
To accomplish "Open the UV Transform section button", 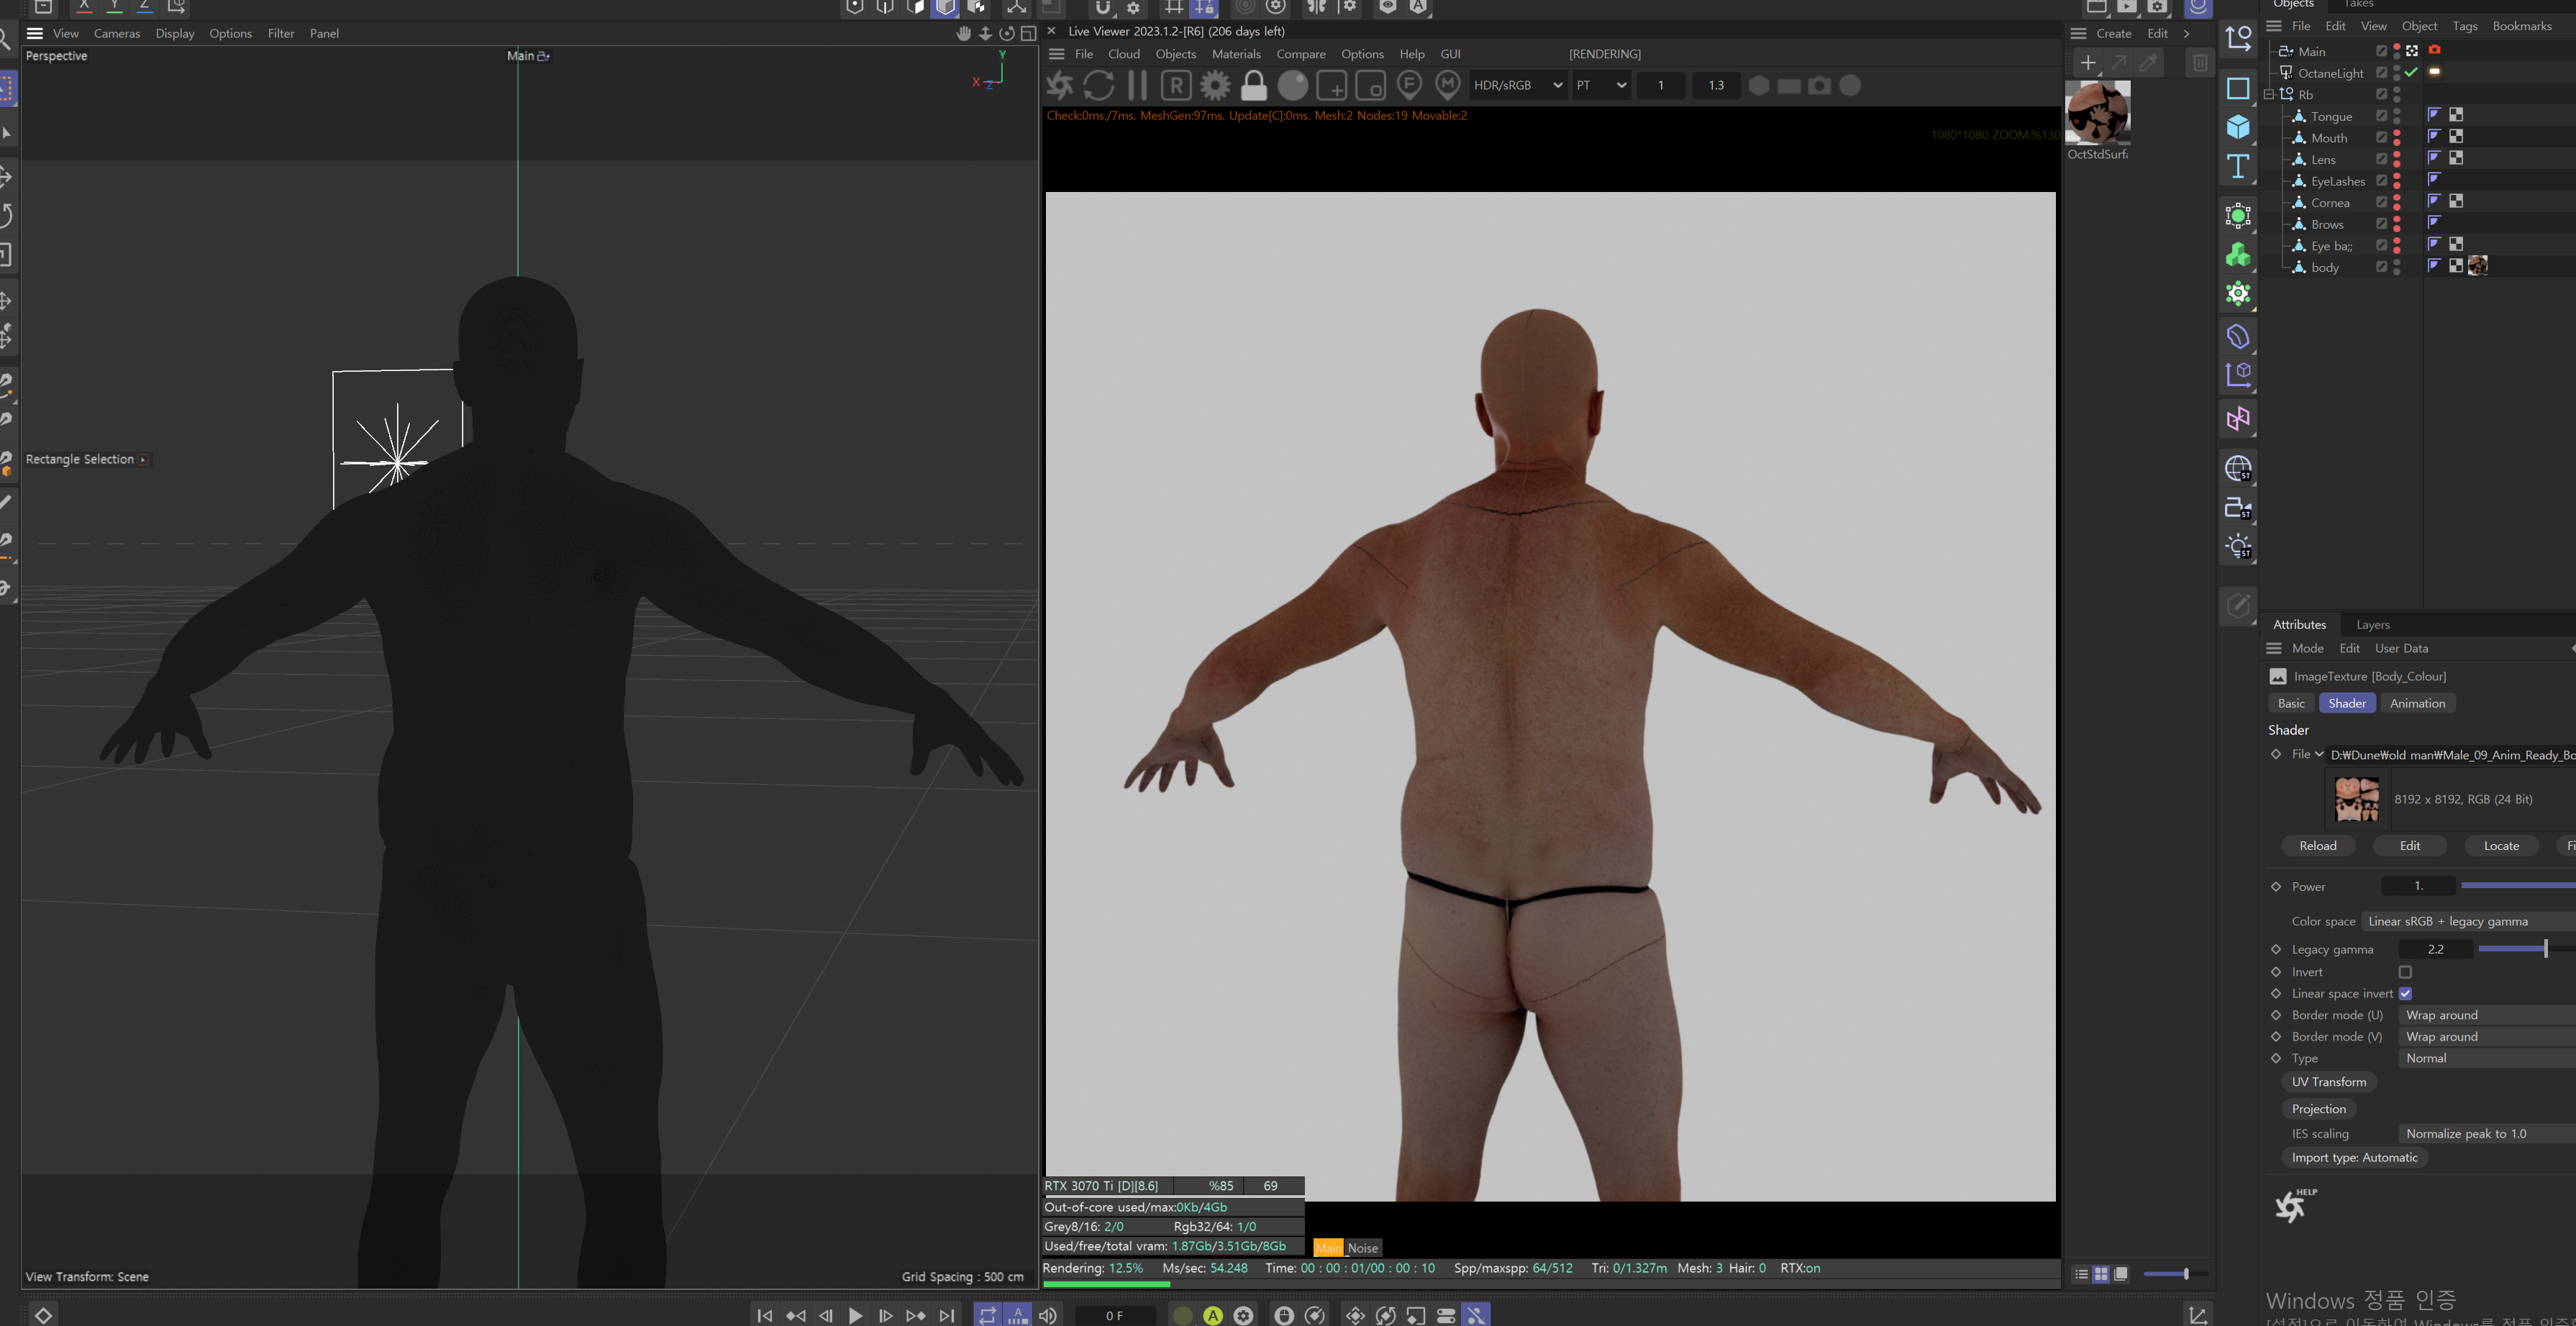I will (2328, 1082).
